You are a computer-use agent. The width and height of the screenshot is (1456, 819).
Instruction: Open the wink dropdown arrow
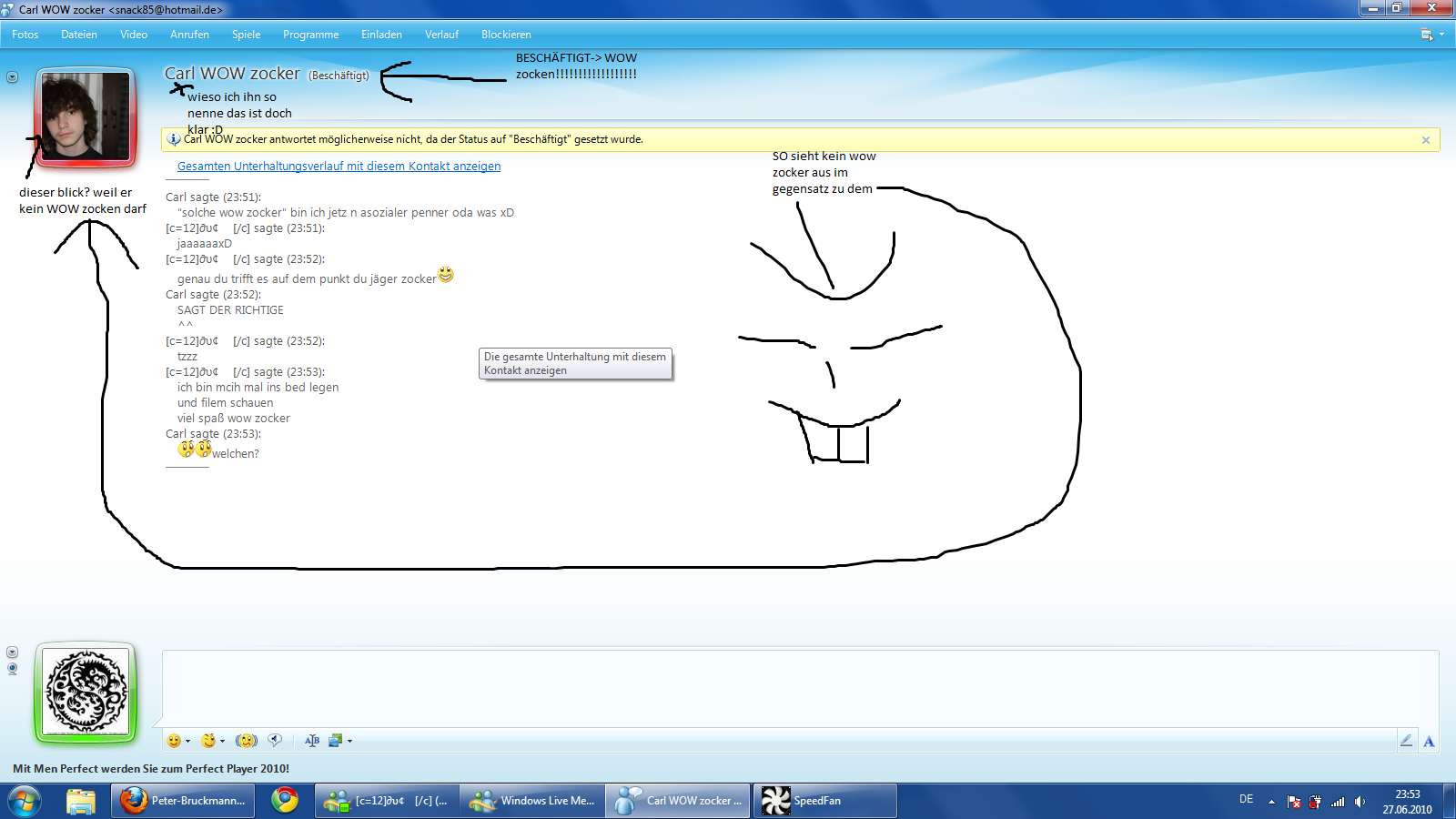tap(222, 741)
